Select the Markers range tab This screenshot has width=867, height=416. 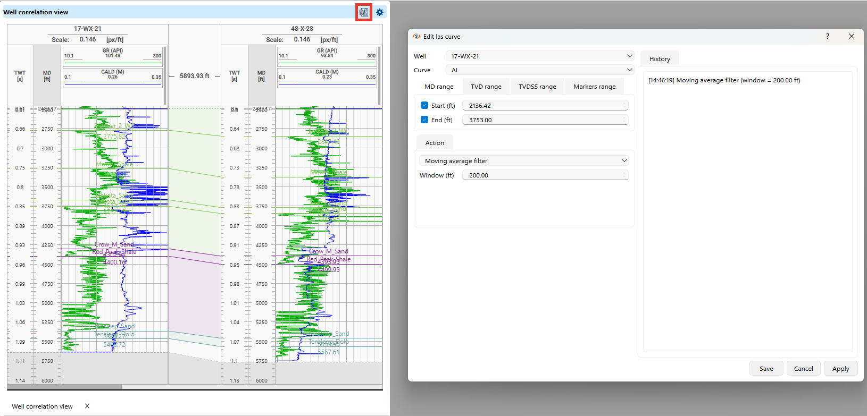(594, 87)
